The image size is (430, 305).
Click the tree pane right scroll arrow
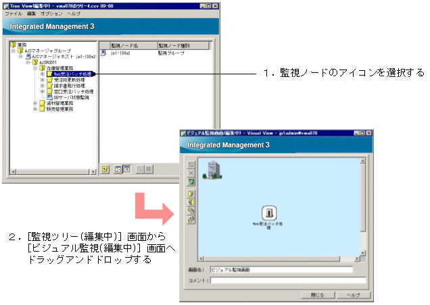click(93, 172)
